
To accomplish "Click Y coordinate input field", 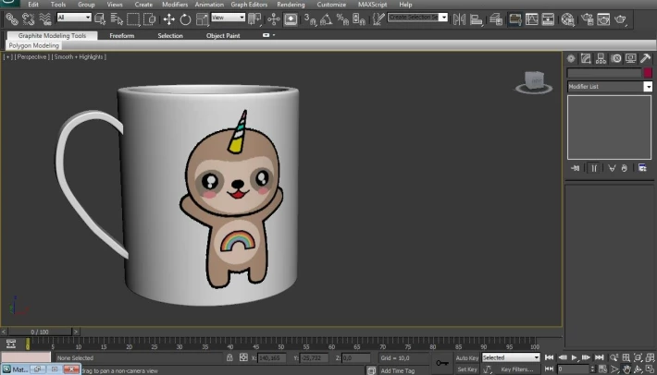I will tap(314, 357).
